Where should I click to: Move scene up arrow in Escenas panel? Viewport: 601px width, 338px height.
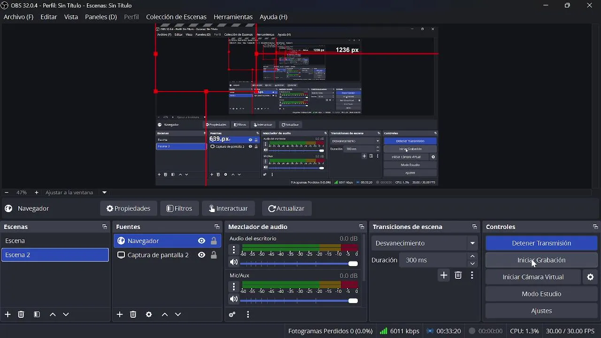pyautogui.click(x=53, y=315)
